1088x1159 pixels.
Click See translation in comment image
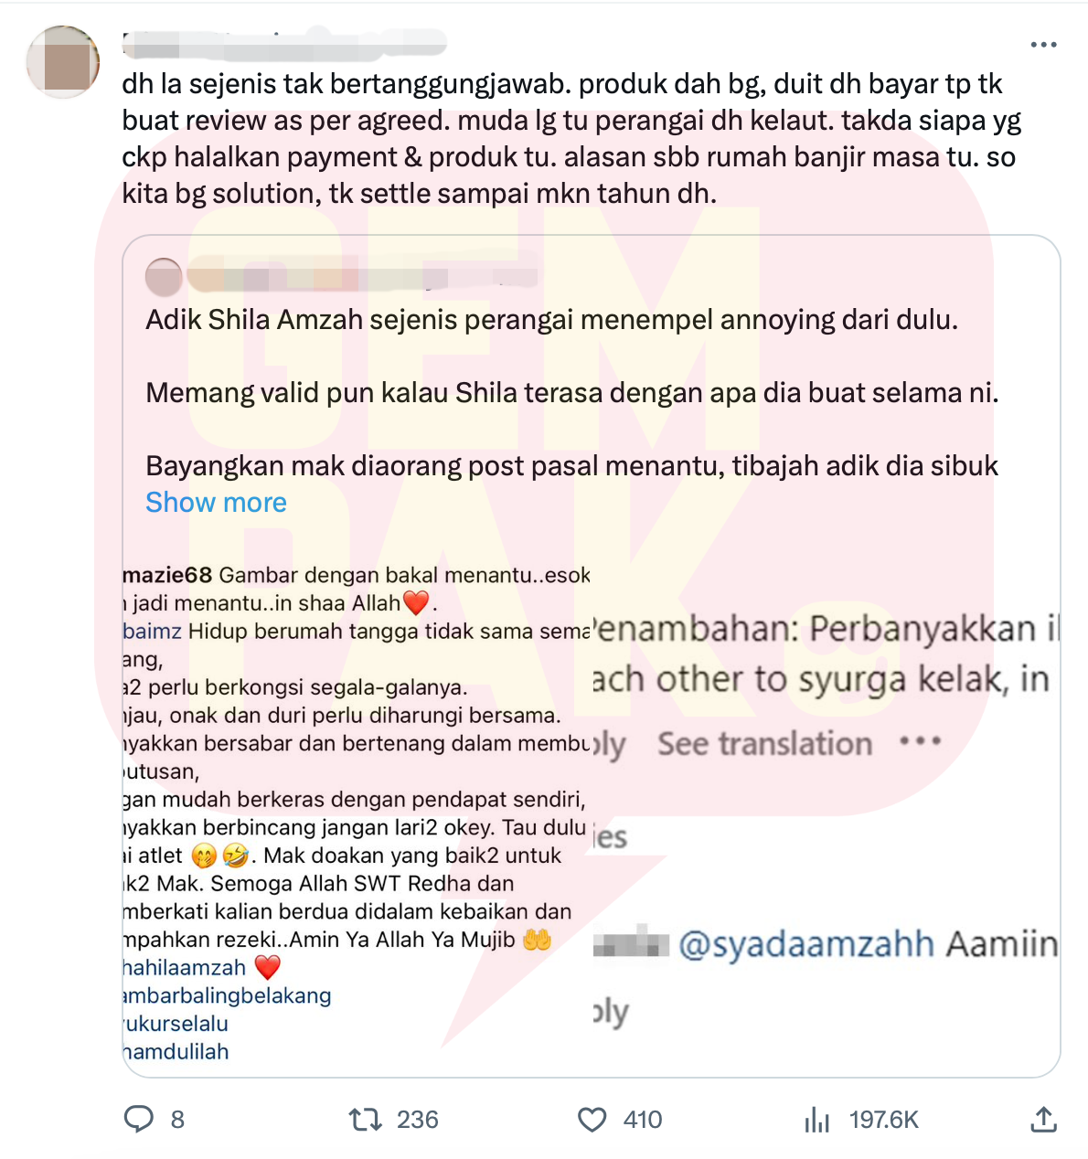point(765,743)
